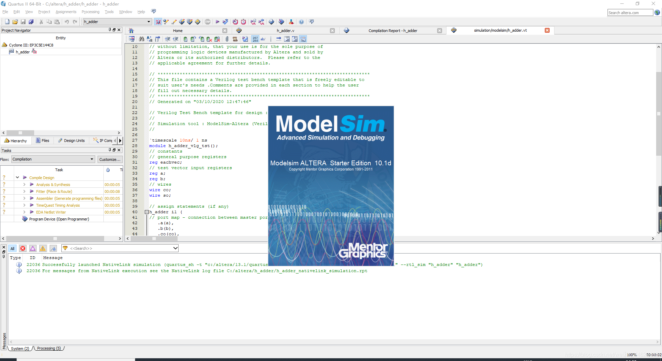Decrease indent with the editor toolbar icon
Viewport: 662px width, 361px height.
(175, 39)
